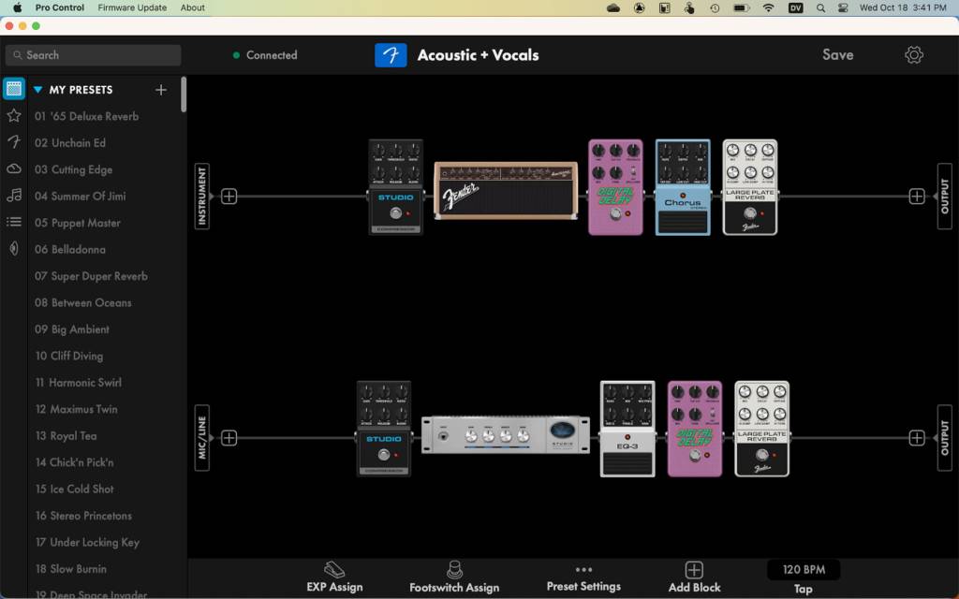Open the settings gear icon

tap(914, 55)
